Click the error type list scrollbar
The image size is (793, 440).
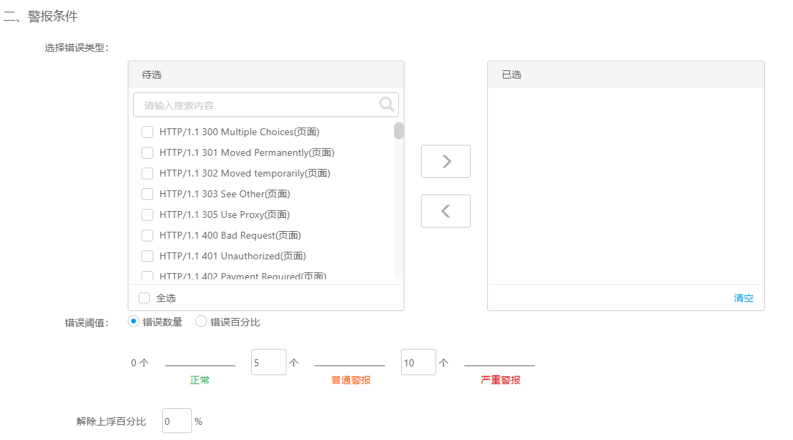click(x=399, y=131)
